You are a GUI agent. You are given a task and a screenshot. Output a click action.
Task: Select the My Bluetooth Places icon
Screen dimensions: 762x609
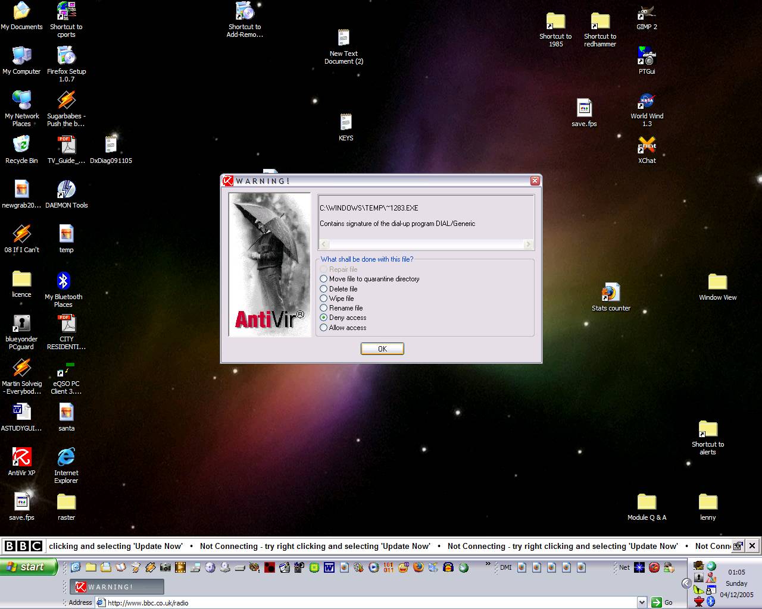point(63,290)
